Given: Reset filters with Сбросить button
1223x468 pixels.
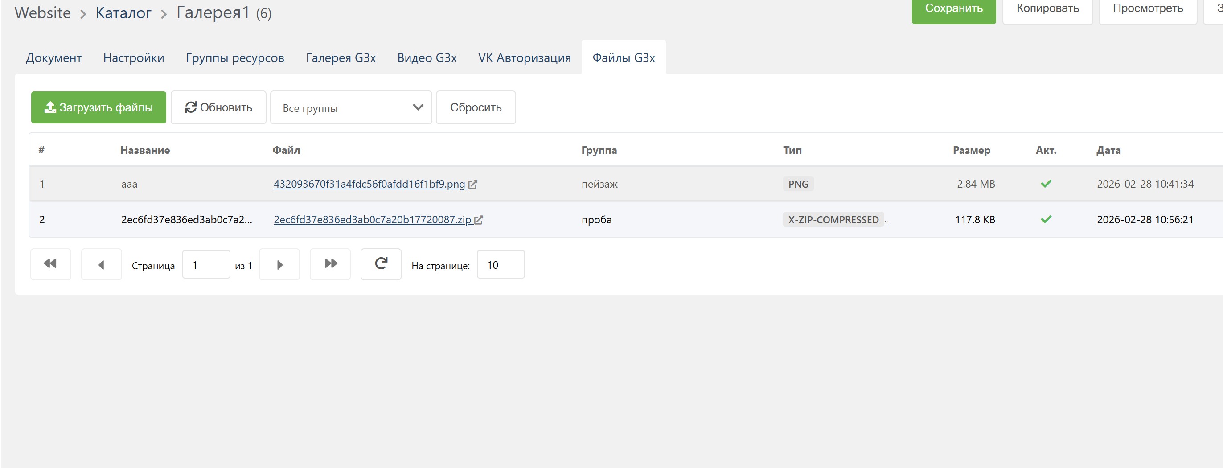Looking at the screenshot, I should click(x=476, y=108).
